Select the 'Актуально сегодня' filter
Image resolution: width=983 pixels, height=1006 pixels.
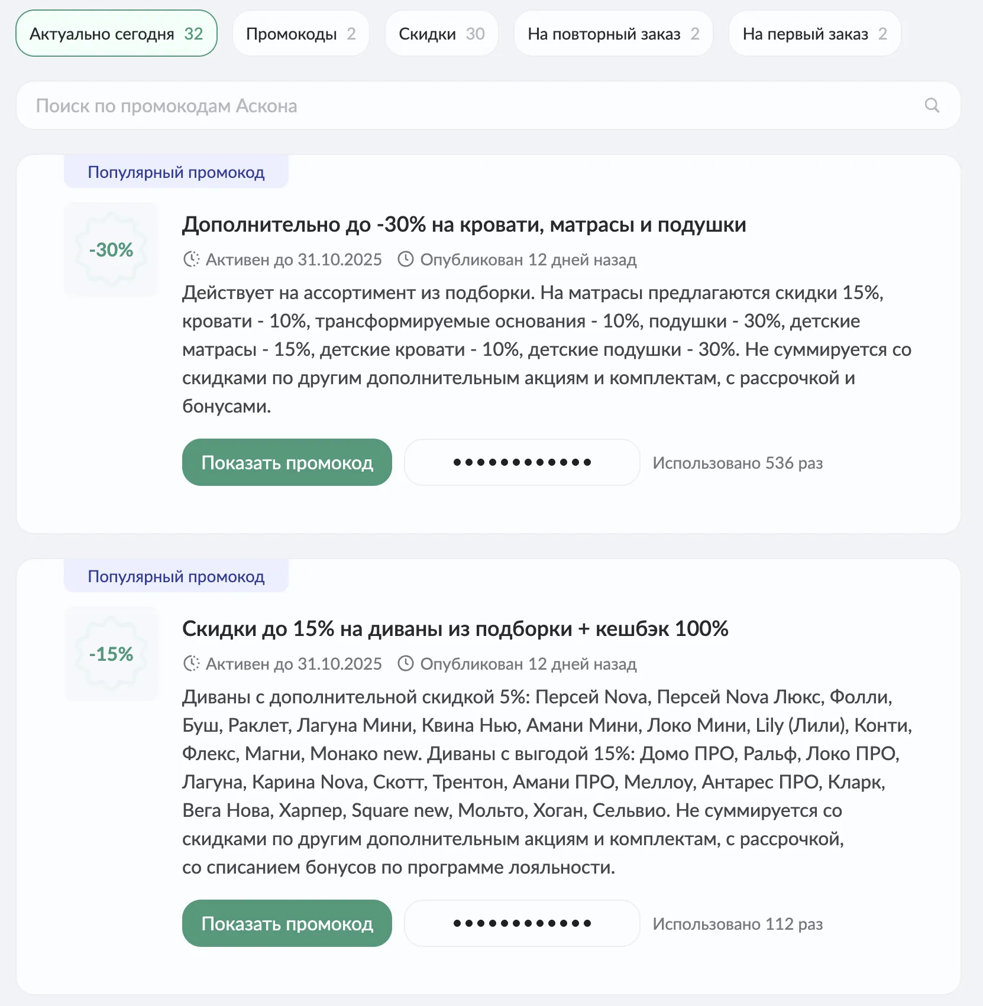click(116, 34)
